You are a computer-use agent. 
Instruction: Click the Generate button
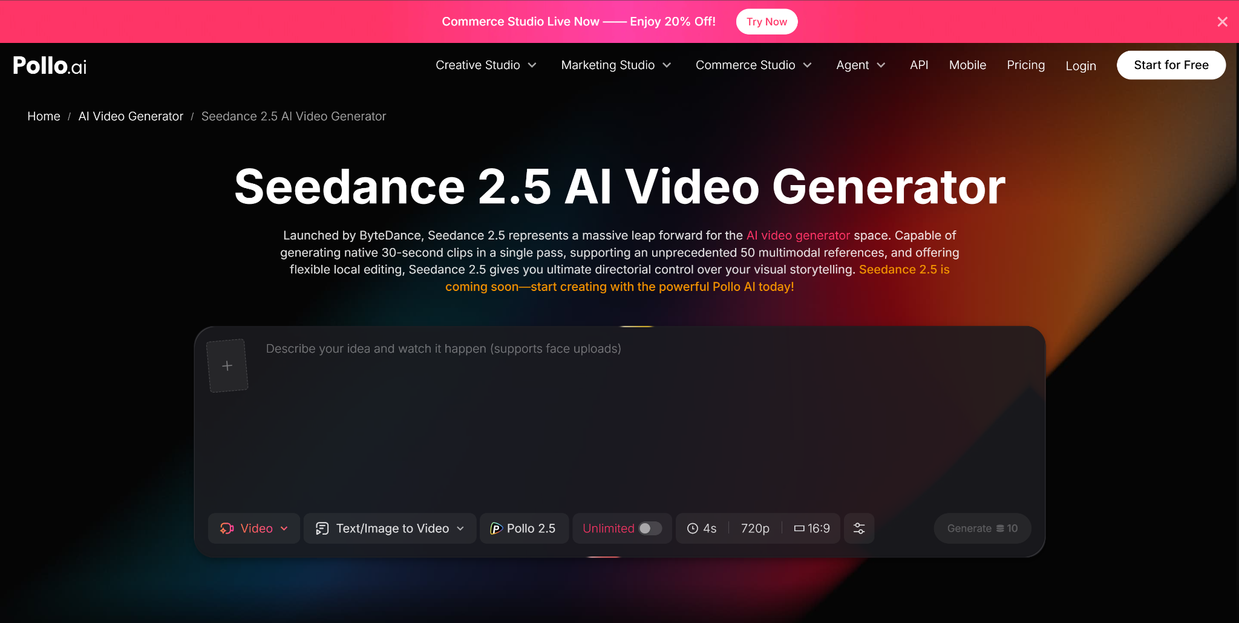(x=982, y=528)
